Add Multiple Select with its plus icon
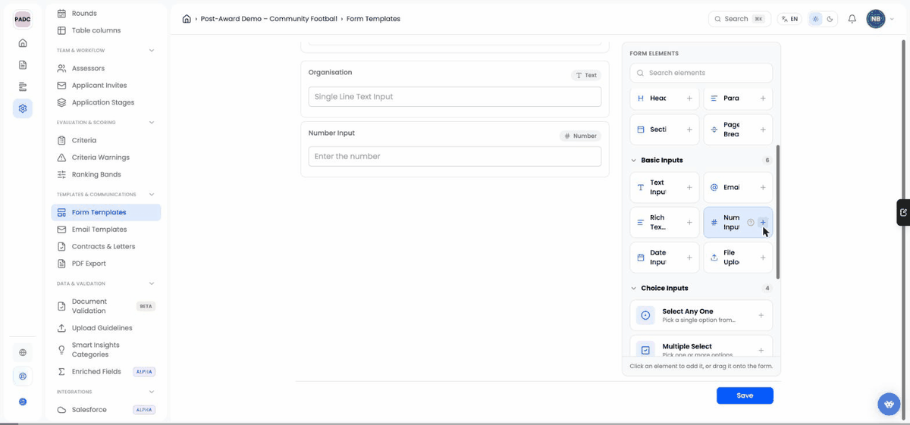This screenshot has width=910, height=425. coord(761,350)
